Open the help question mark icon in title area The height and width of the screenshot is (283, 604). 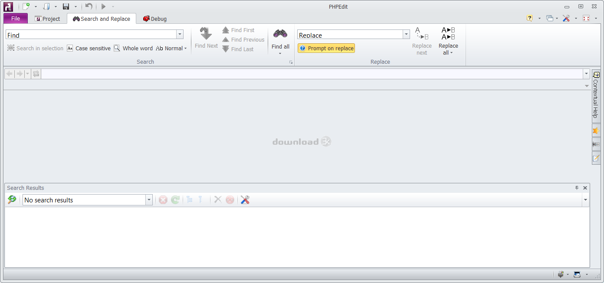click(x=529, y=18)
